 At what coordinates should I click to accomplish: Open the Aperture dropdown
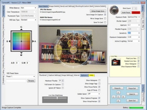(x=134, y=25)
